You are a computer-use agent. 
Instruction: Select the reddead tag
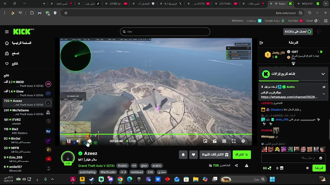tap(137, 172)
